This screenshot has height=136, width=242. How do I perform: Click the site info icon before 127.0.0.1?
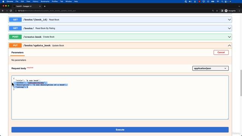tap(16, 11)
